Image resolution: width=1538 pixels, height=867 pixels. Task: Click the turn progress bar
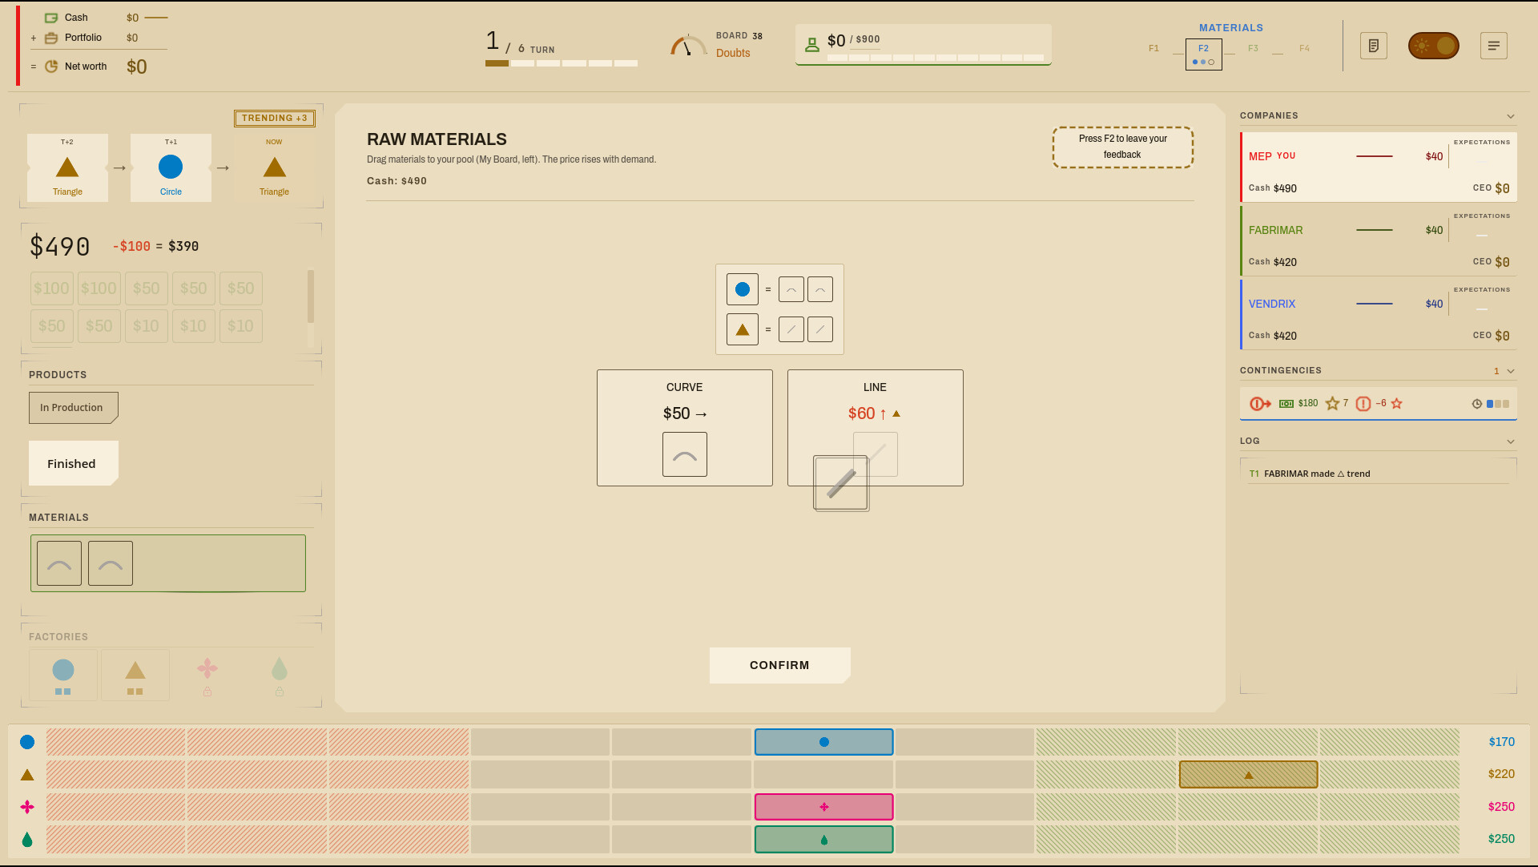point(562,63)
